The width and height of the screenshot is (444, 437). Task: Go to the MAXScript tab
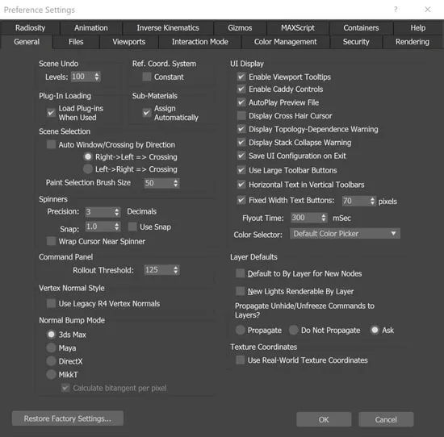pyautogui.click(x=298, y=27)
